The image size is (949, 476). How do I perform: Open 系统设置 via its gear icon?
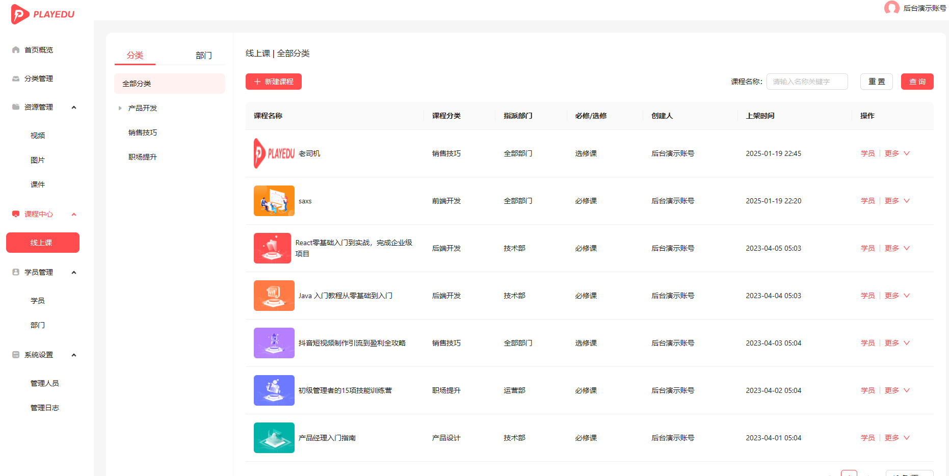point(15,354)
